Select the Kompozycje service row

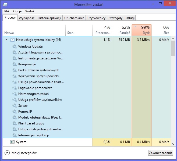[x=87, y=64]
